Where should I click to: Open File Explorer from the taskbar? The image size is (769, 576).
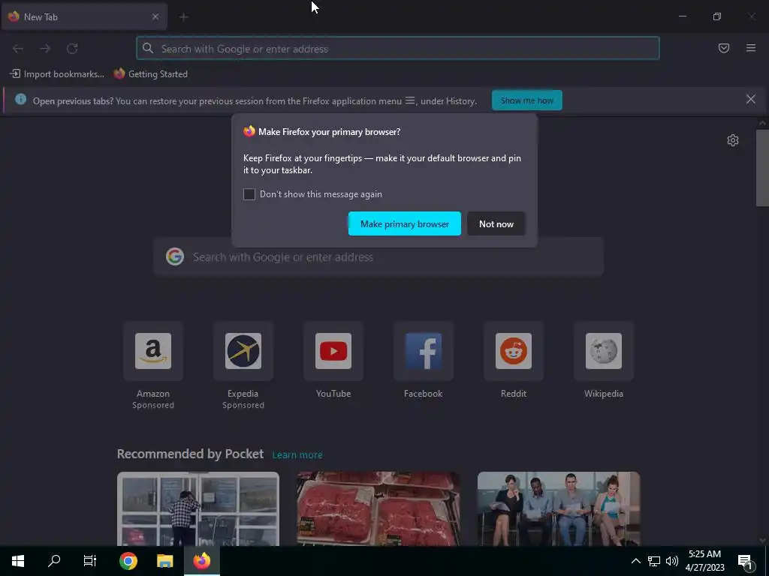[x=164, y=561]
